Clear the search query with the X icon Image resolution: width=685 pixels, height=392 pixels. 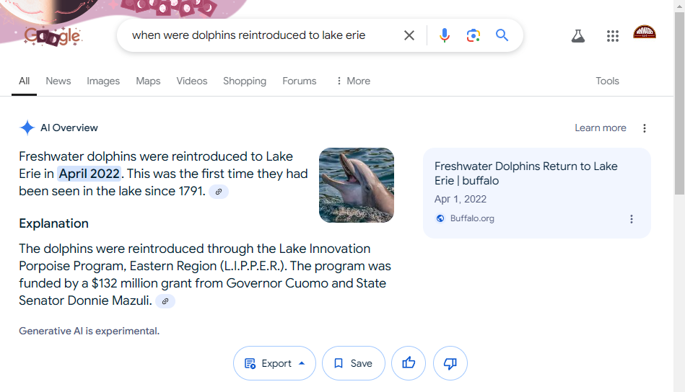[x=409, y=35]
